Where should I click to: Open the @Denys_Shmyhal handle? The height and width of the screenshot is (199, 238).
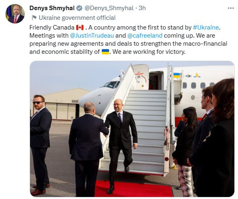109,8
